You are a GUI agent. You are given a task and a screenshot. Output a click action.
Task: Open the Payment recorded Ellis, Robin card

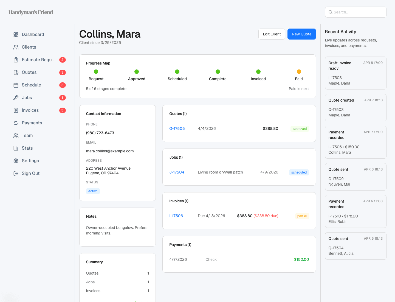coord(356,211)
